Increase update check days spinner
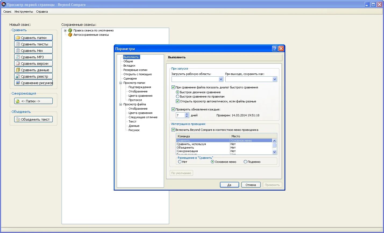 (187, 114)
